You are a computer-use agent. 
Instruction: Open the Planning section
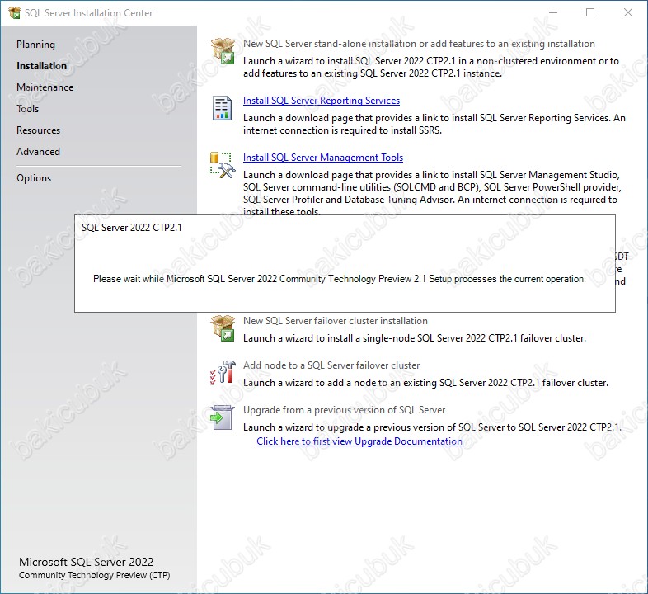(x=35, y=45)
